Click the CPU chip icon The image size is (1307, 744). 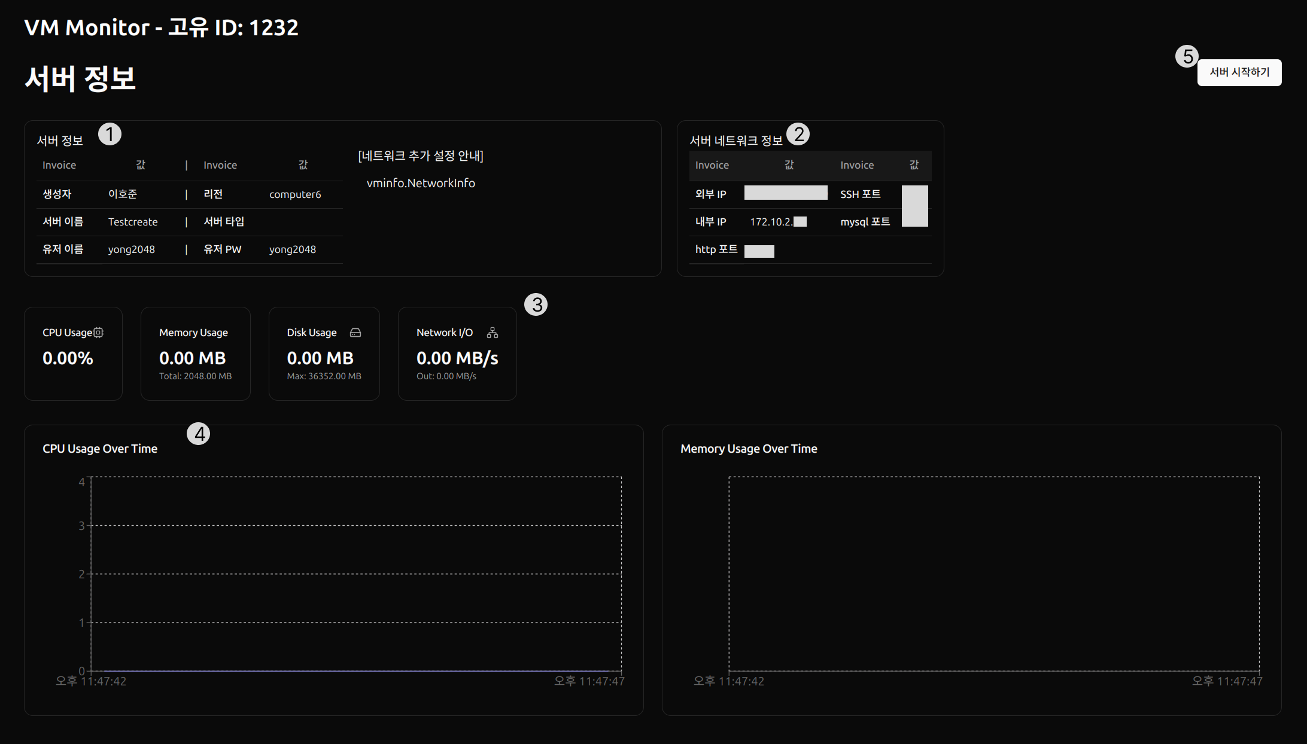point(99,333)
